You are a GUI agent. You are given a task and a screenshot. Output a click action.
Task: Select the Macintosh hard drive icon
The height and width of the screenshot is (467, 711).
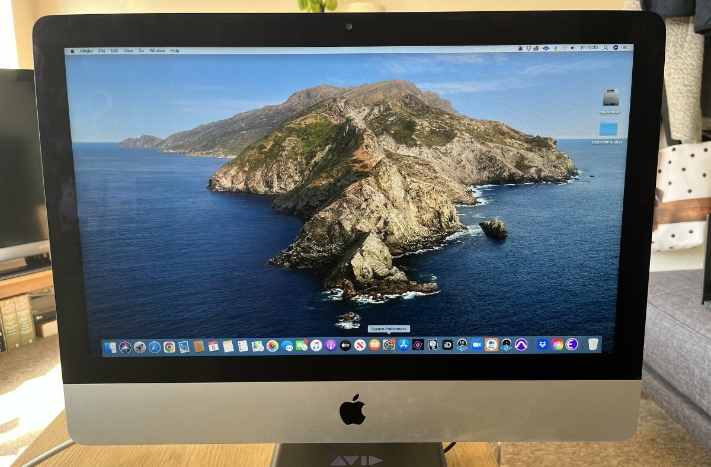pyautogui.click(x=610, y=97)
